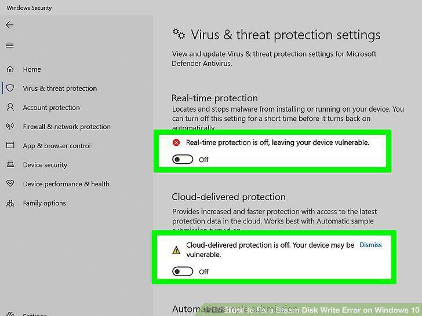Click the Account protection person icon
The width and height of the screenshot is (422, 316).
10,107
